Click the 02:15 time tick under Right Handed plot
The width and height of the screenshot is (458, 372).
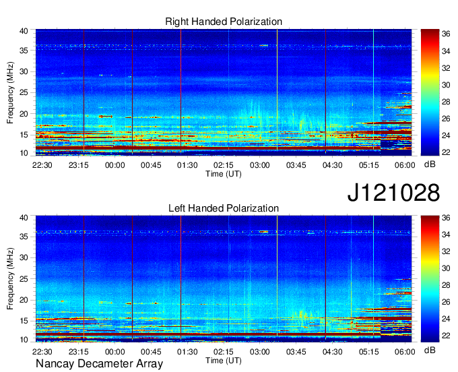[x=224, y=165]
